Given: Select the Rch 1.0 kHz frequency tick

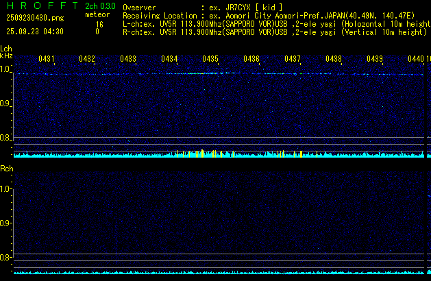Looking at the screenshot, I should click(6, 189).
